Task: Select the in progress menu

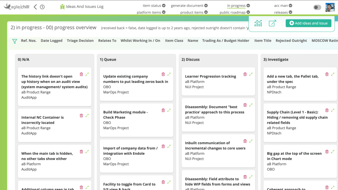Action: pyautogui.click(x=238, y=6)
